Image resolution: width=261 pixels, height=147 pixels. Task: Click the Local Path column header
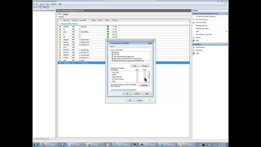coord(84,20)
